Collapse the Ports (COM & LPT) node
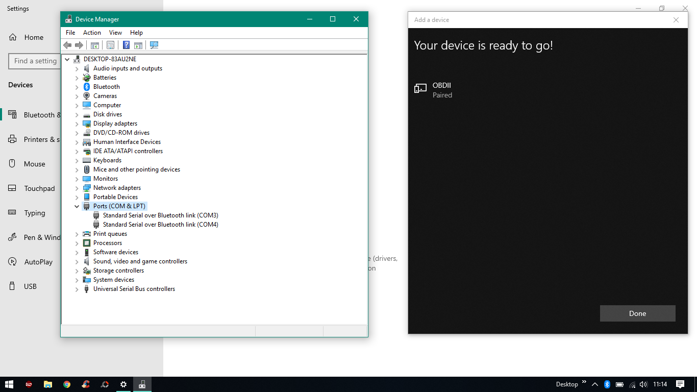 click(x=77, y=206)
